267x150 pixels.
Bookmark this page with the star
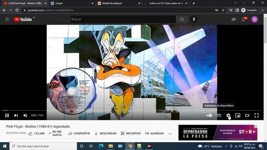[x=223, y=10]
